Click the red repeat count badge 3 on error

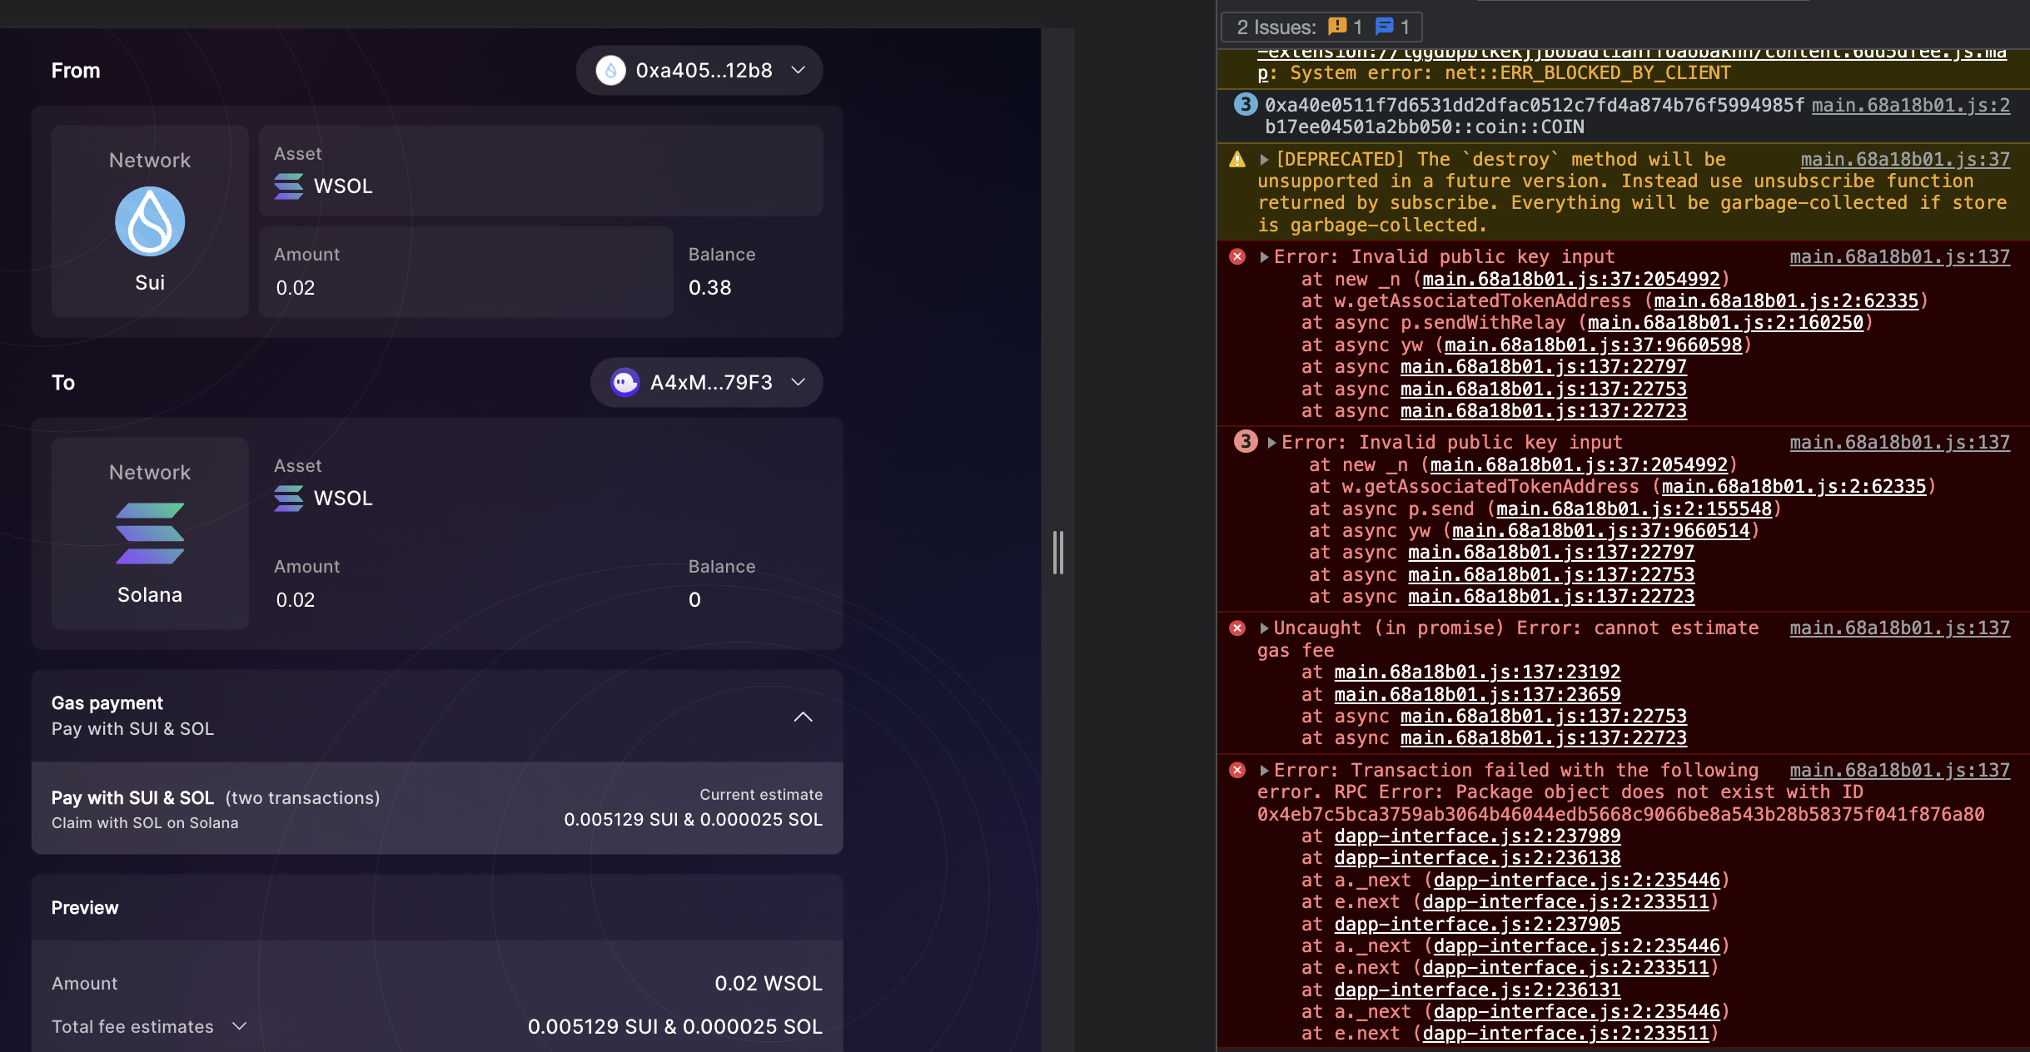coord(1245,442)
